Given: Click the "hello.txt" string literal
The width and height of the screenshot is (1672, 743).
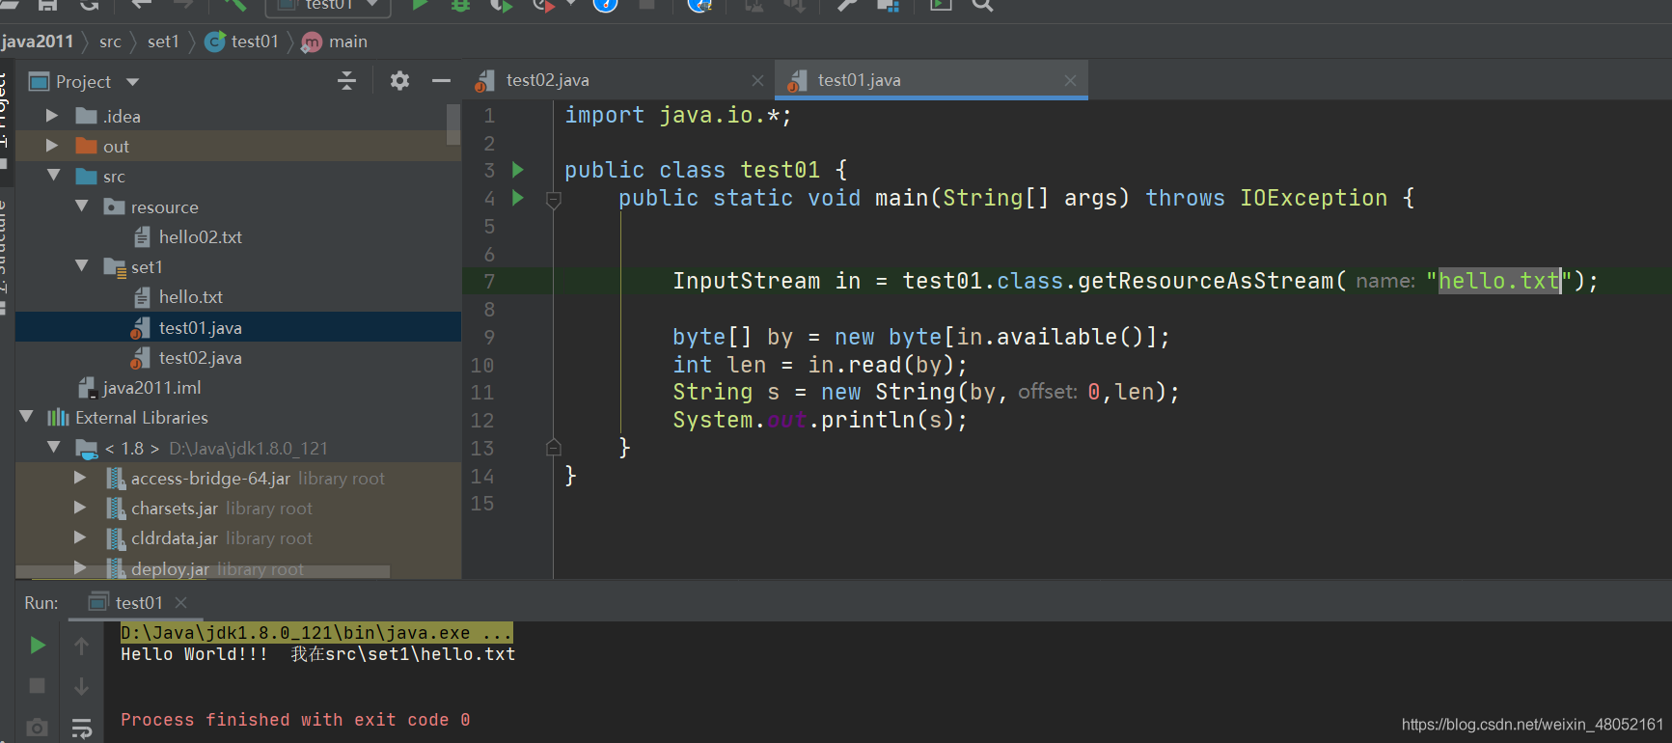Looking at the screenshot, I should coord(1498,281).
